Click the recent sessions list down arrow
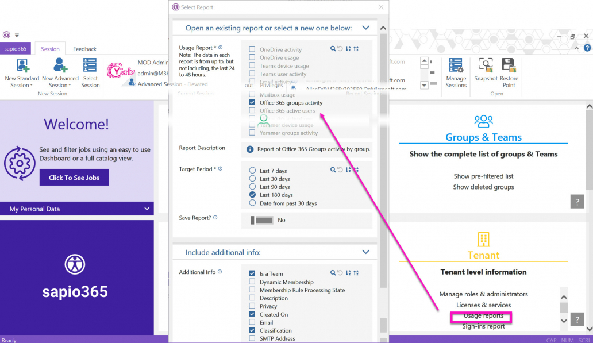This screenshot has height=343, width=593. tap(424, 85)
